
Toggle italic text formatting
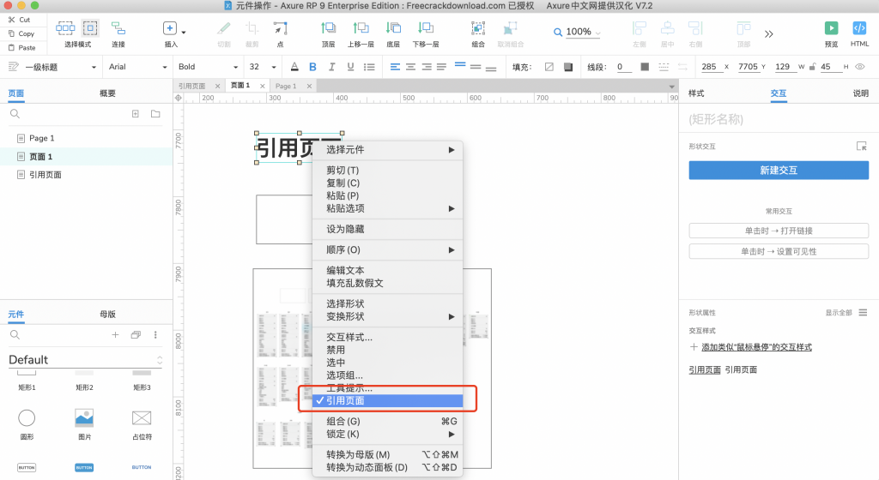331,67
